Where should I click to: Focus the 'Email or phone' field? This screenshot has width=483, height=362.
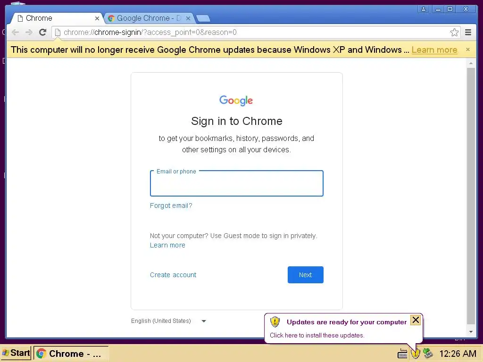click(x=237, y=183)
